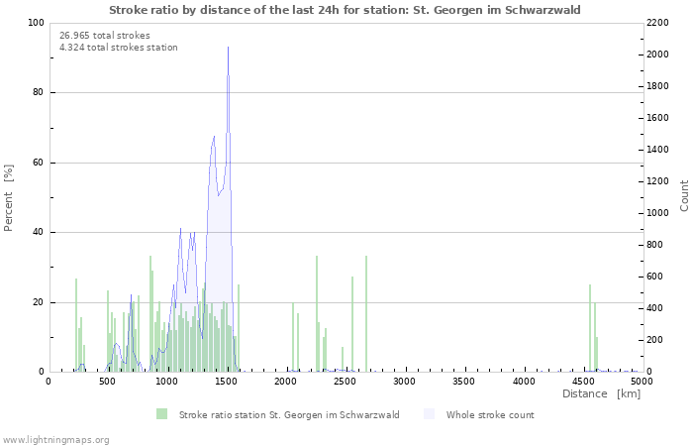Click the 2500 tick label on the distance axis
The height and width of the screenshot is (446, 693).
[346, 382]
